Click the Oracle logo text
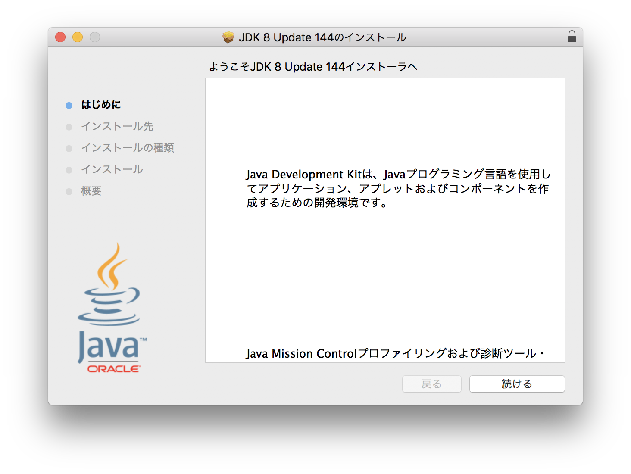This screenshot has height=474, width=631. pyautogui.click(x=113, y=368)
